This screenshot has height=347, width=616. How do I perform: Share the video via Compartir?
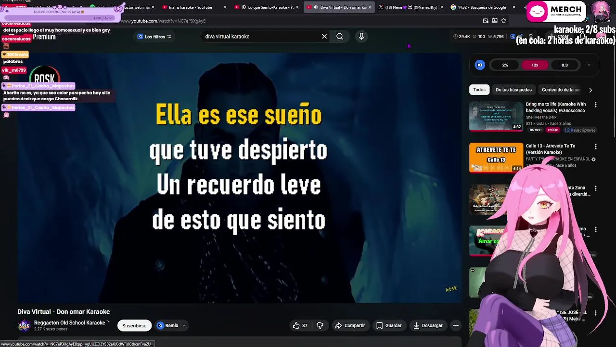[x=350, y=326]
